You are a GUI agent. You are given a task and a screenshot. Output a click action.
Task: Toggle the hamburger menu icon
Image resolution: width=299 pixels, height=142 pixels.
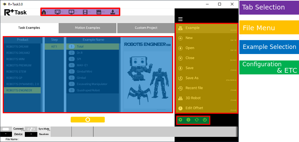click(180, 19)
